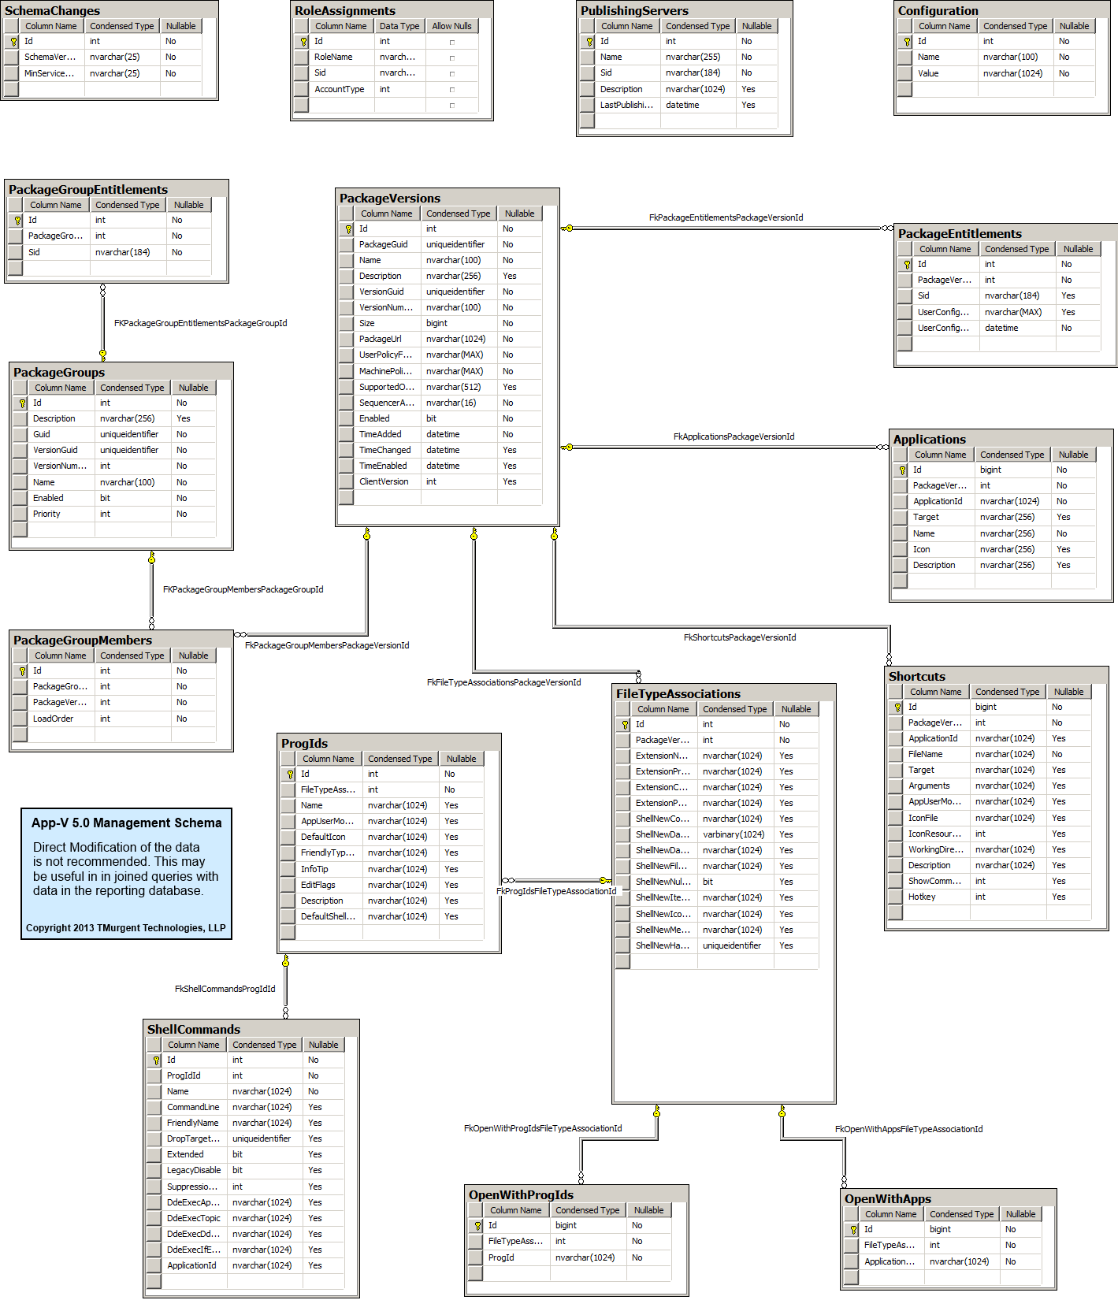
Task: Select the Shortcuts table primary key icon
Action: pos(897,708)
